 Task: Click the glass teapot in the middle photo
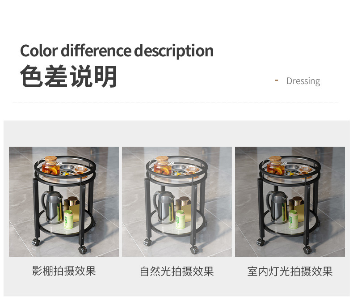click(163, 165)
